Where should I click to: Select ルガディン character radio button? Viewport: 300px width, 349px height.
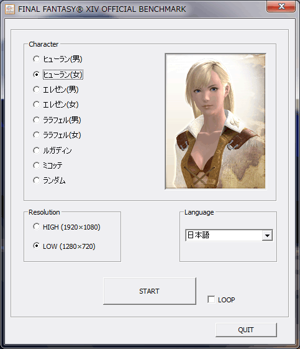coord(36,151)
